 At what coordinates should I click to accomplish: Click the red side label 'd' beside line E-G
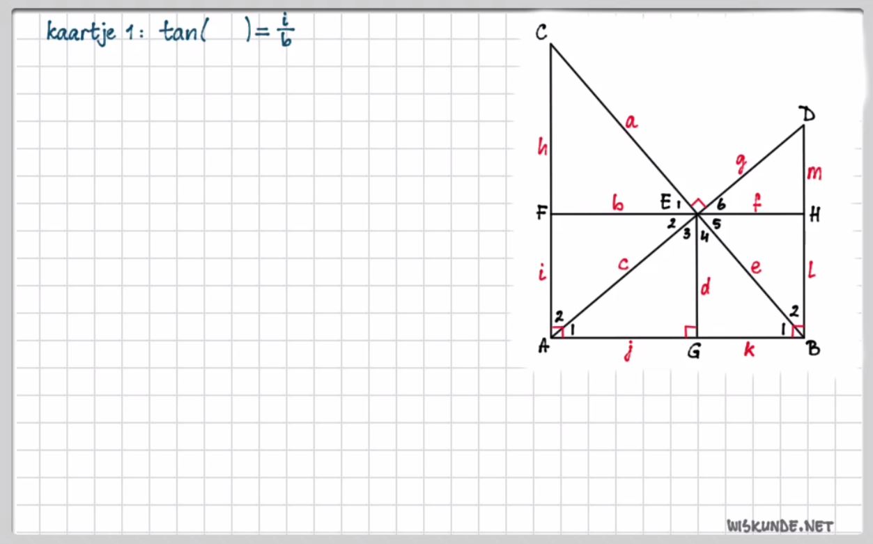[x=705, y=286]
